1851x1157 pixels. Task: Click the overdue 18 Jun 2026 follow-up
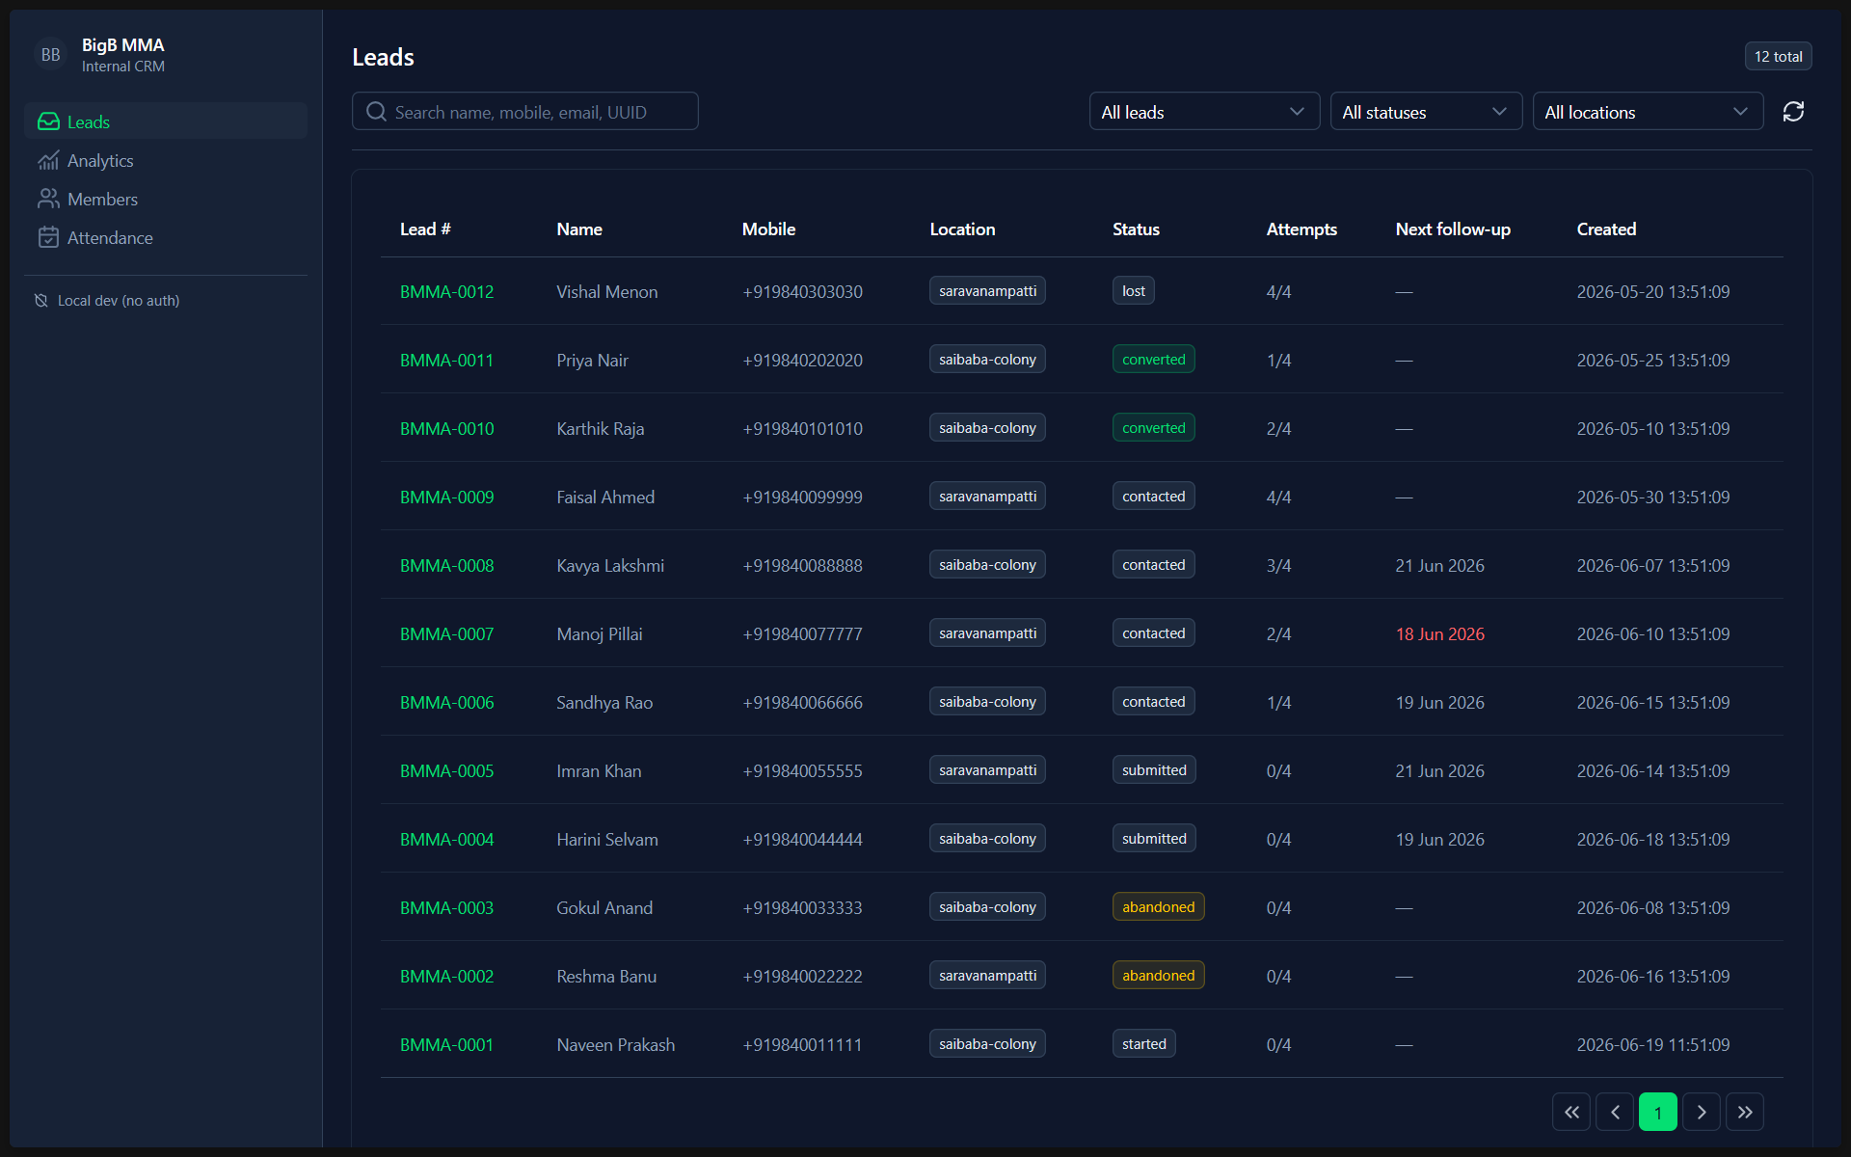pyautogui.click(x=1439, y=633)
